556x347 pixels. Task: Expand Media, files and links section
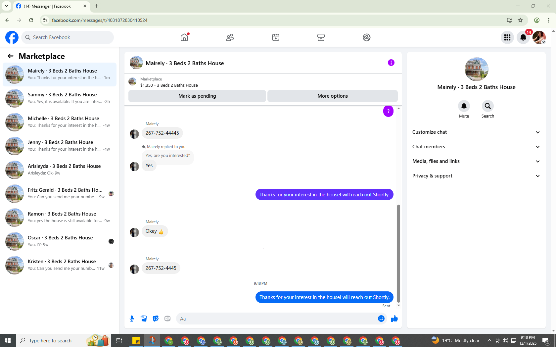point(476,161)
